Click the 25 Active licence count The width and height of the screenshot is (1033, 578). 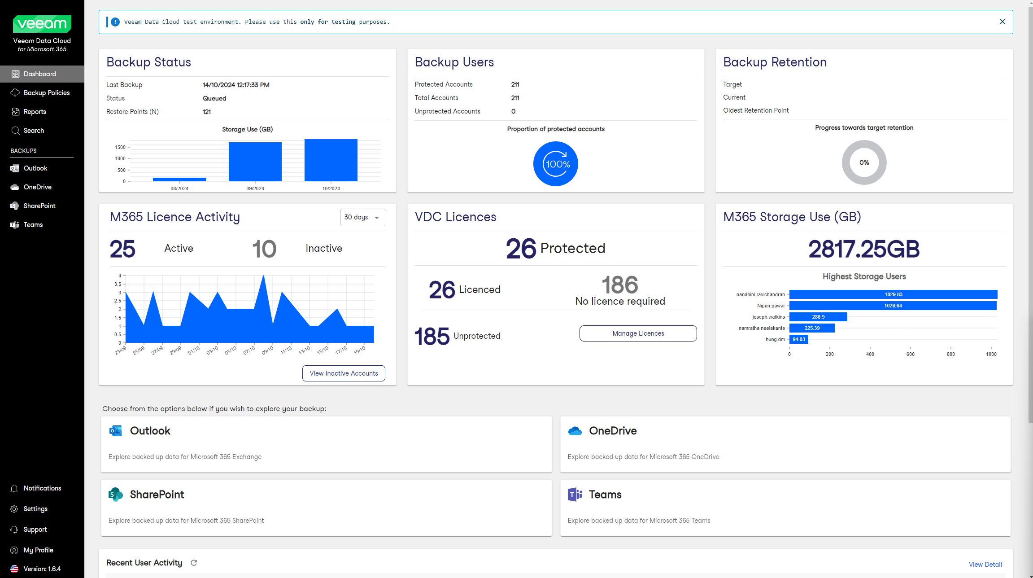(x=122, y=249)
